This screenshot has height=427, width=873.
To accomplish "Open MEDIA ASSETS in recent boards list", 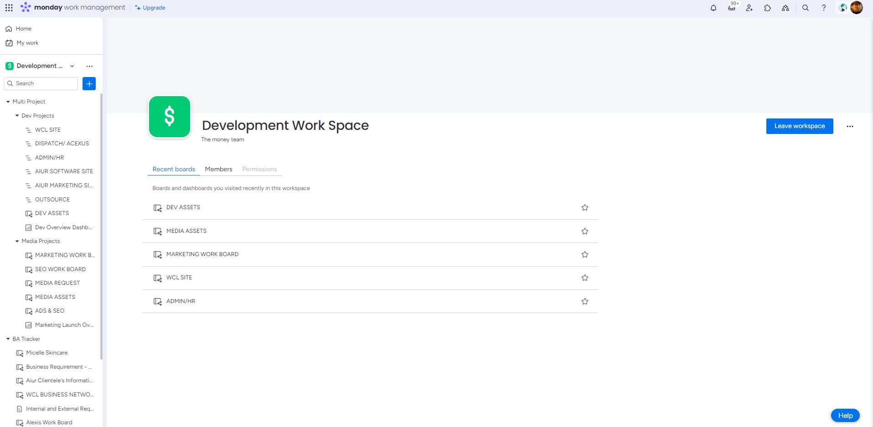I will click(x=186, y=231).
